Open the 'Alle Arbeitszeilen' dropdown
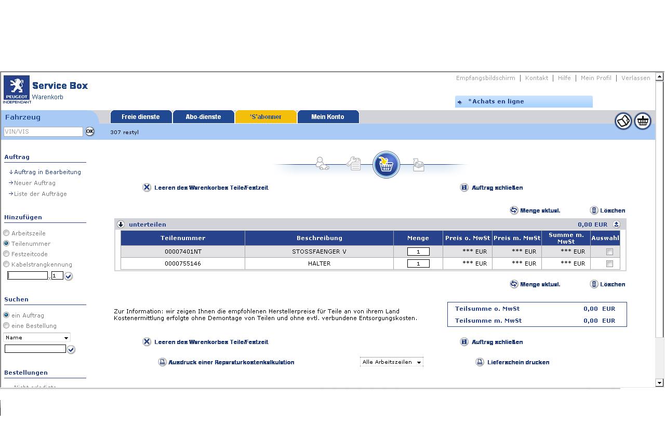Screen dimensions: 665x423 391,362
